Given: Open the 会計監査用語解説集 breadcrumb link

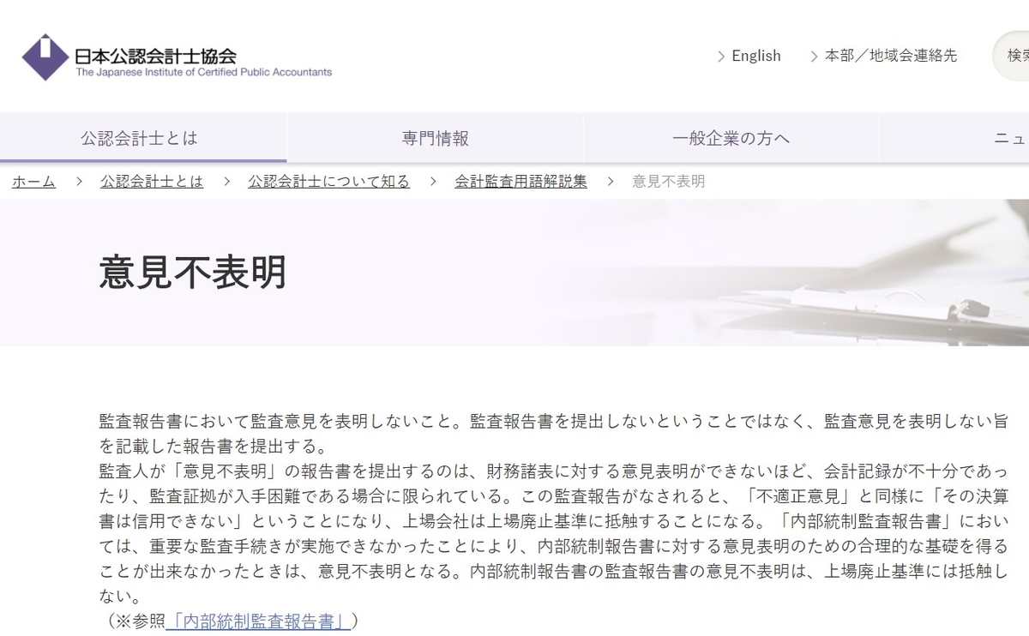Looking at the screenshot, I should [x=520, y=181].
